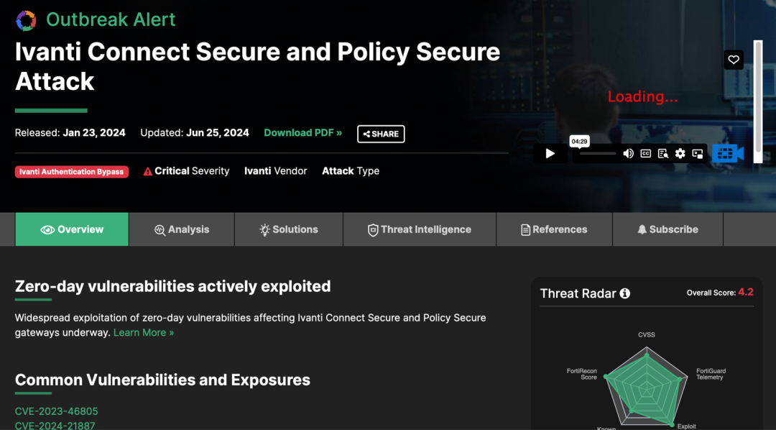This screenshot has height=430, width=776.
Task: Click the Outbreak Alert circular logo
Action: 26,20
